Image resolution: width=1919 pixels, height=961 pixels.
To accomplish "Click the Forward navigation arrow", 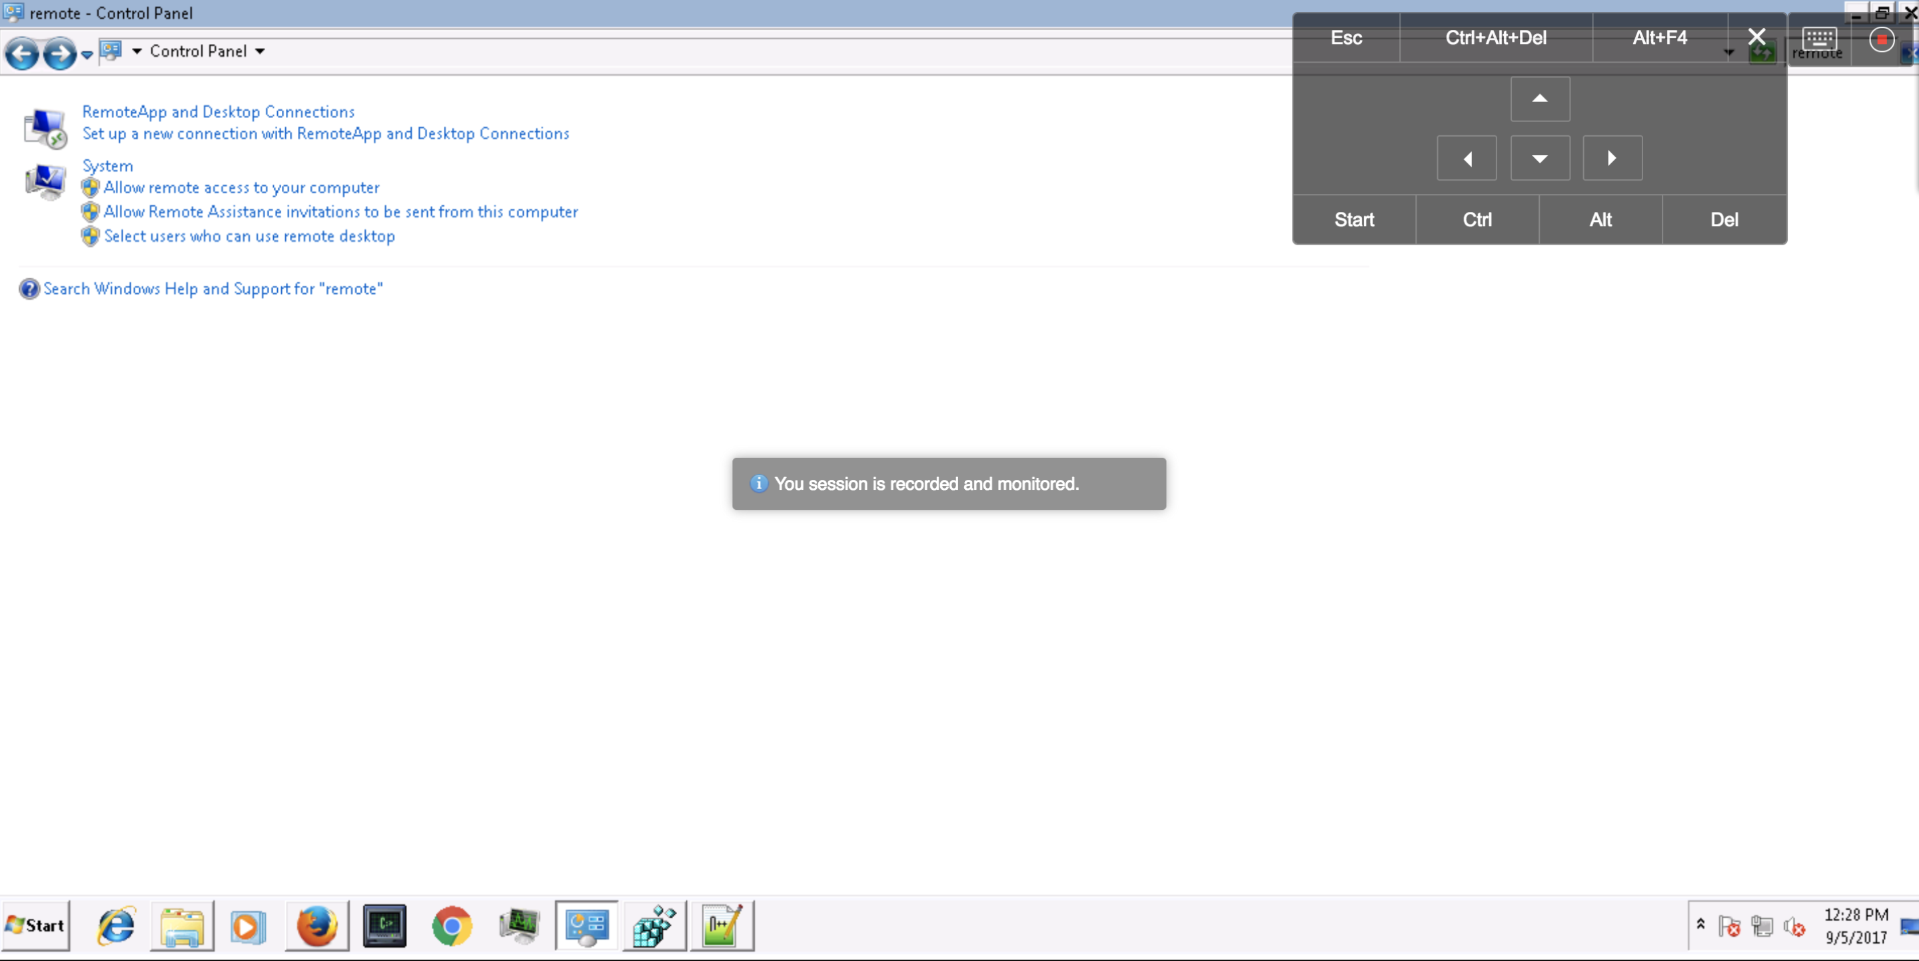I will click(x=59, y=53).
